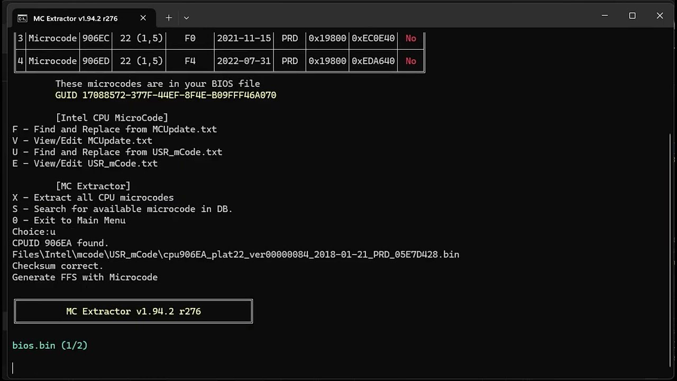Click the 'U - Find and Replace from USR_mCode.txt' line
The height and width of the screenshot is (381, 677).
coord(117,152)
